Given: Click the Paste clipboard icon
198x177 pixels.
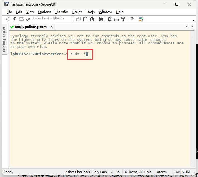Looking at the screenshot, I should coord(85,19).
